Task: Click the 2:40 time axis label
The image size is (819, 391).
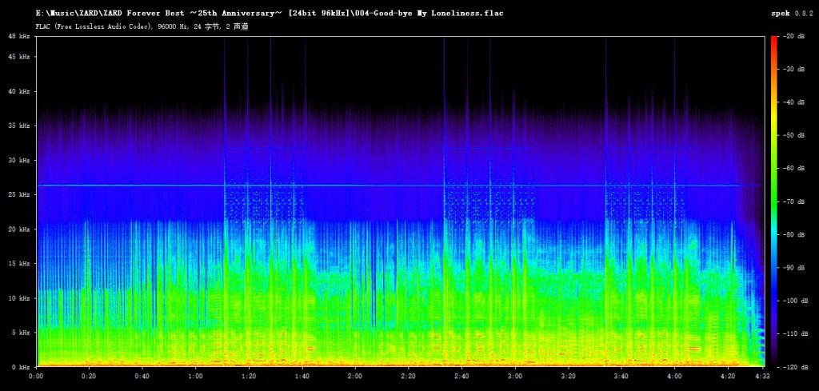Action: point(461,375)
